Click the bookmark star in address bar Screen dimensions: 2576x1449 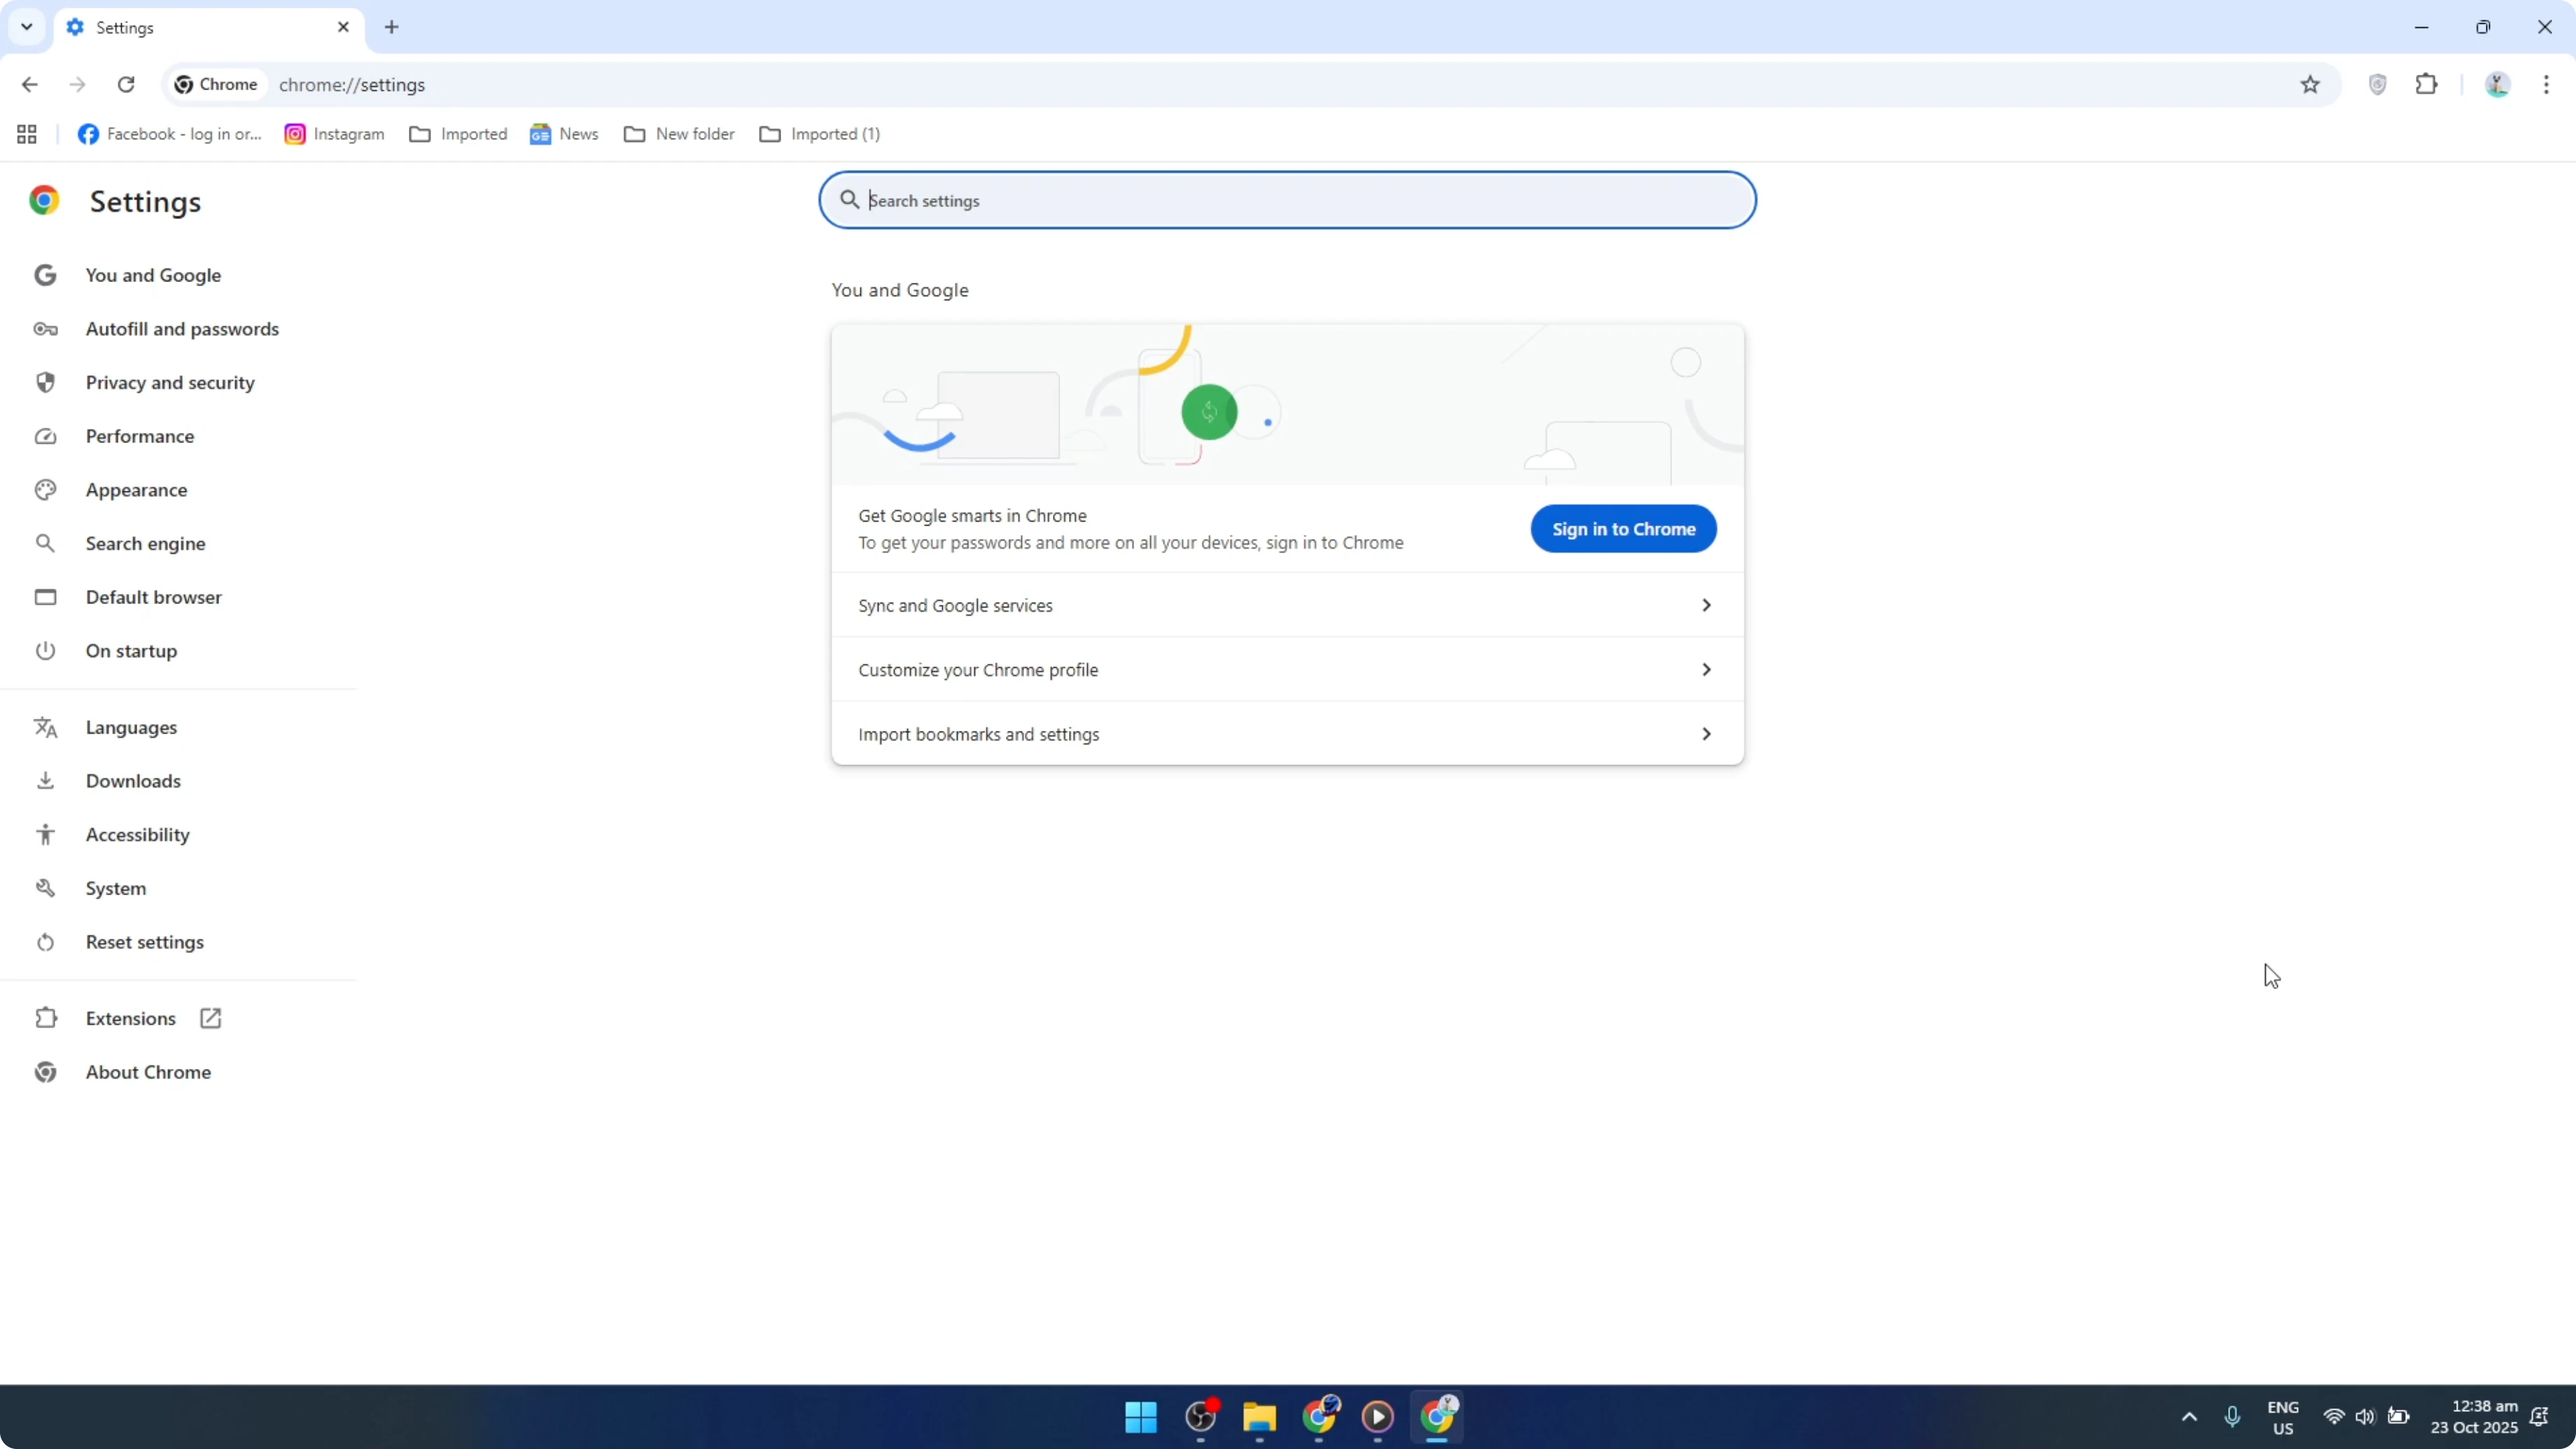tap(2310, 84)
